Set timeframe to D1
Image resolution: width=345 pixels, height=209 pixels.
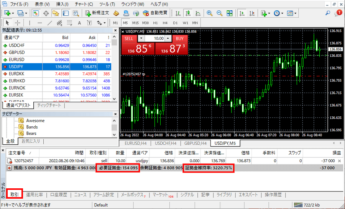pyautogui.click(x=175, y=23)
